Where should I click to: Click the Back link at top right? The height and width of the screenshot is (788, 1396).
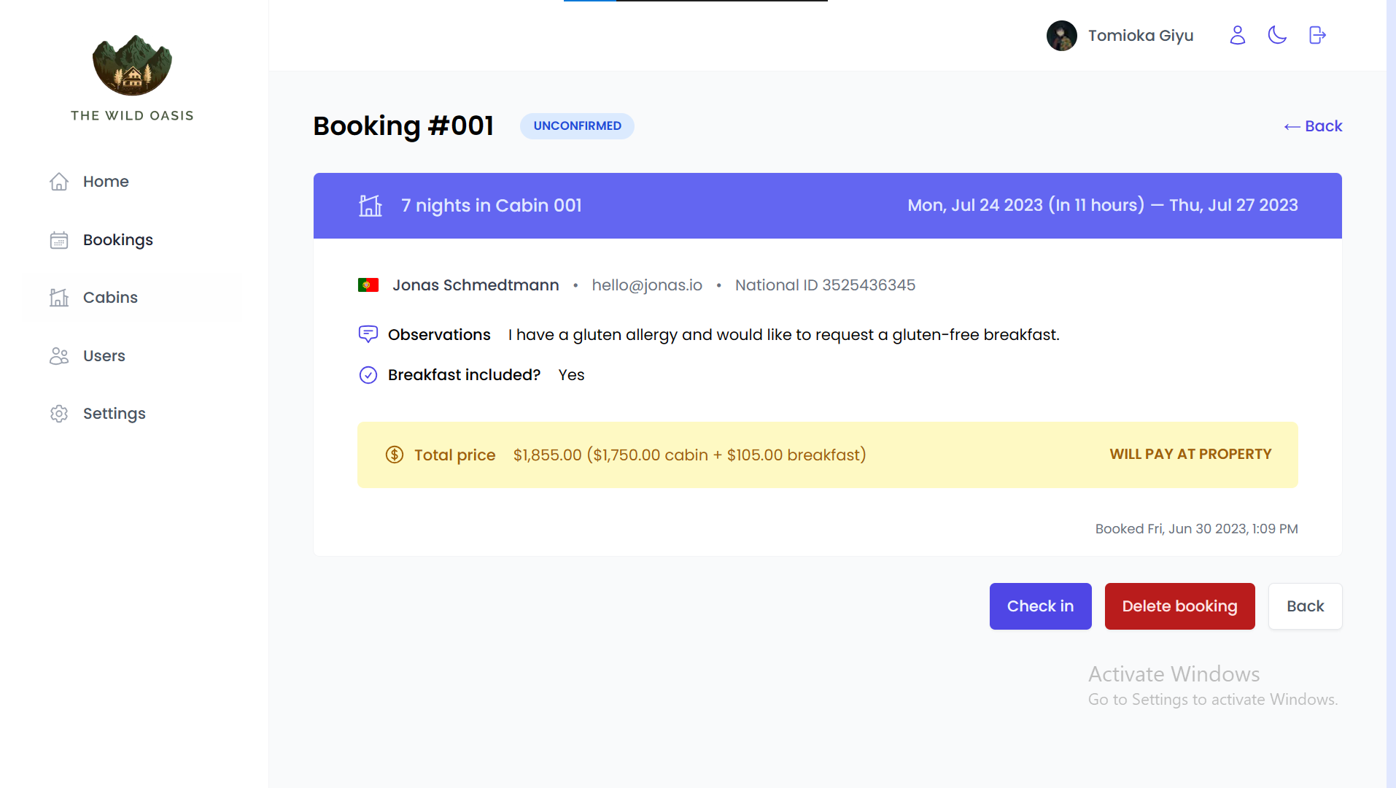click(x=1313, y=125)
